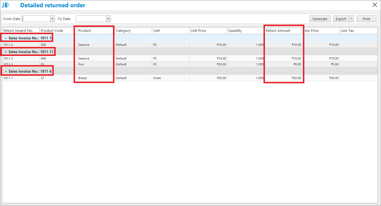Sort by Return Inward No. column header
Screen dimensions: 381x206
(x=21, y=31)
